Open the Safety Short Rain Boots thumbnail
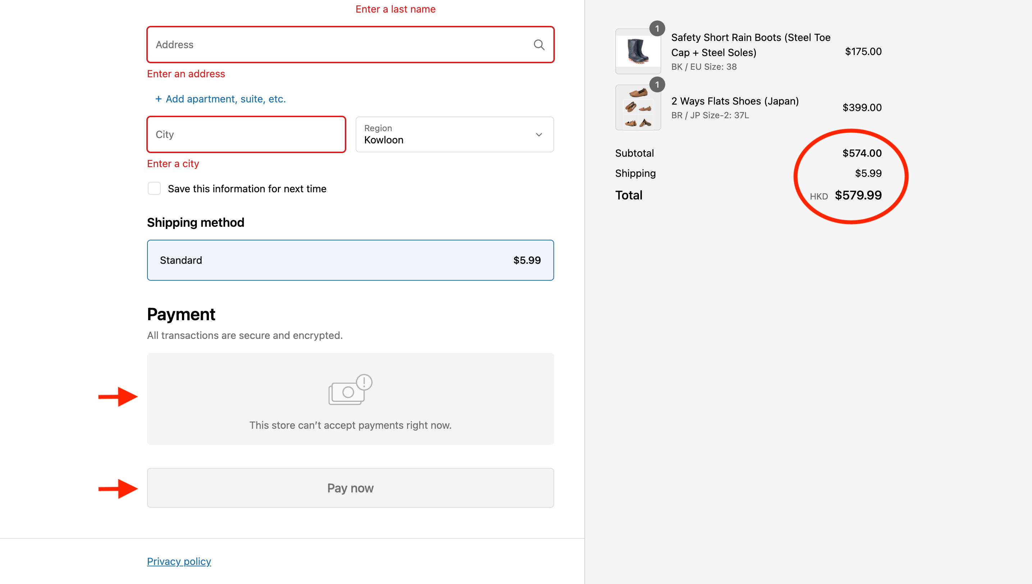 [638, 52]
